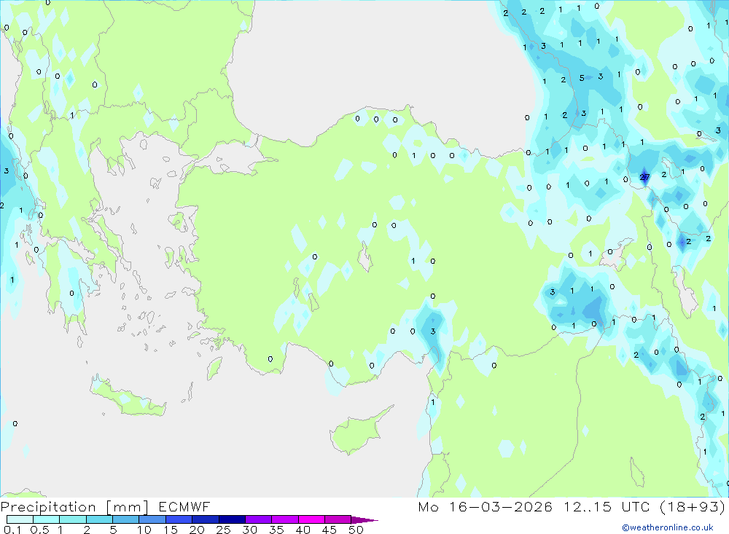The width and height of the screenshot is (729, 534).
Task: Click the 10–15 mm legend color swatch
Action: coord(152,519)
